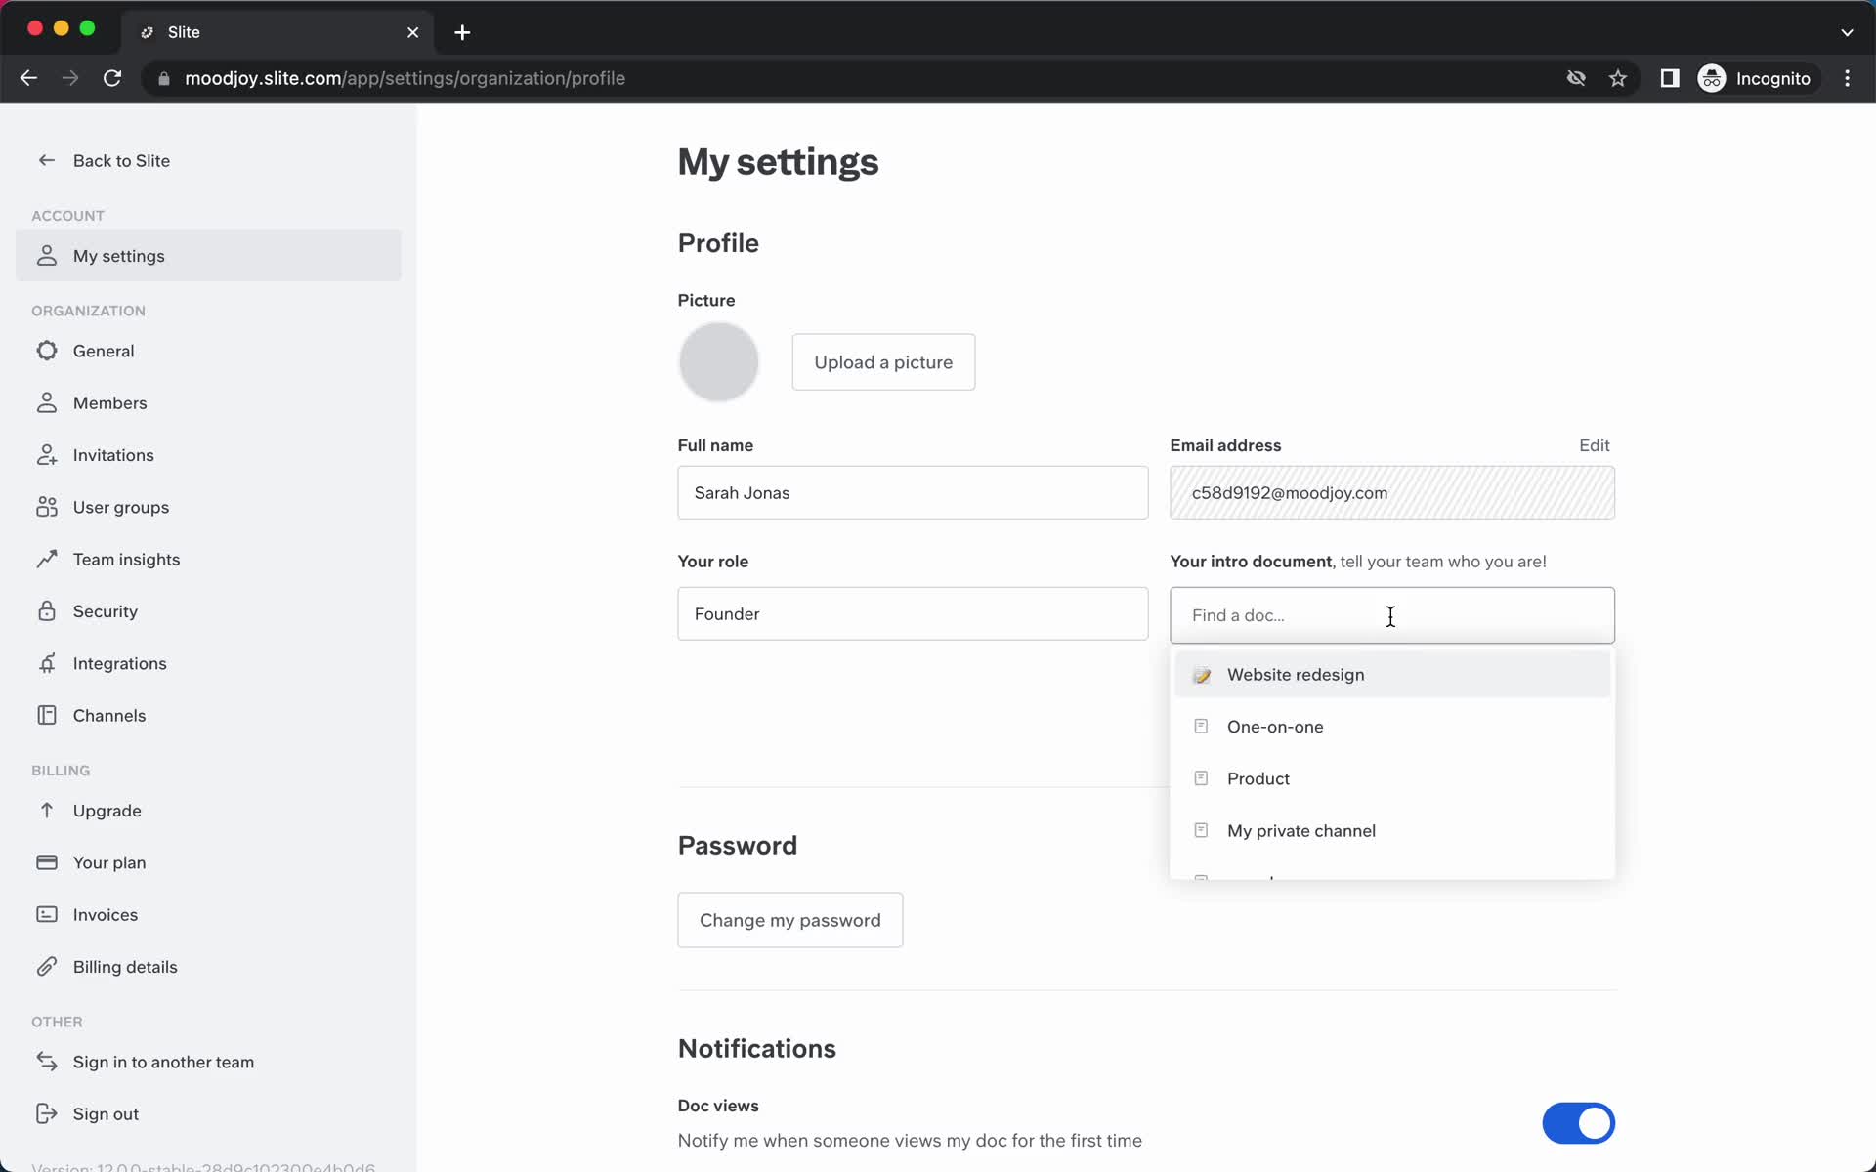This screenshot has height=1172, width=1876.
Task: Click the Sign out door icon
Action: tap(46, 1113)
